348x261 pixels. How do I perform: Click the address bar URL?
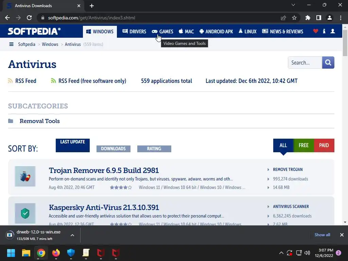[x=91, y=18]
